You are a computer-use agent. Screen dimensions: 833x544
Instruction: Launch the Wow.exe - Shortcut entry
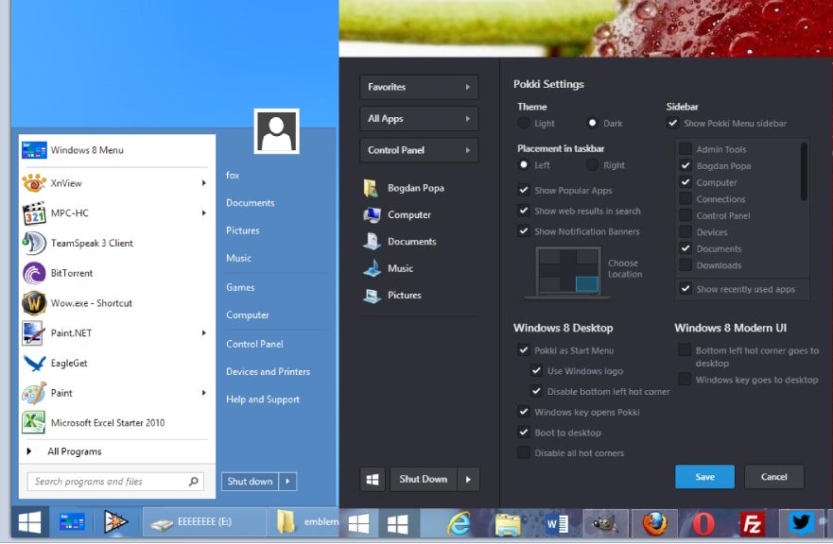point(117,303)
